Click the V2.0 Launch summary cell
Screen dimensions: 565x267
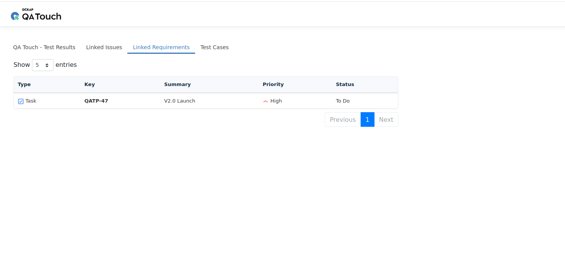pos(180,101)
